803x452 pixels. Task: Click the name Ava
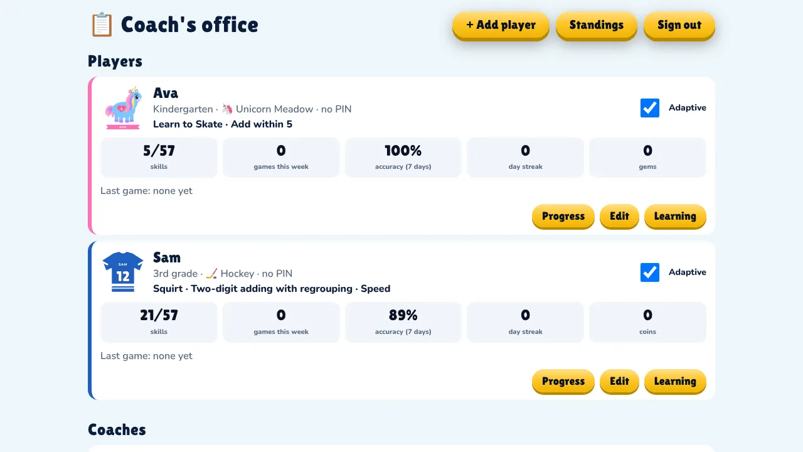(x=166, y=93)
